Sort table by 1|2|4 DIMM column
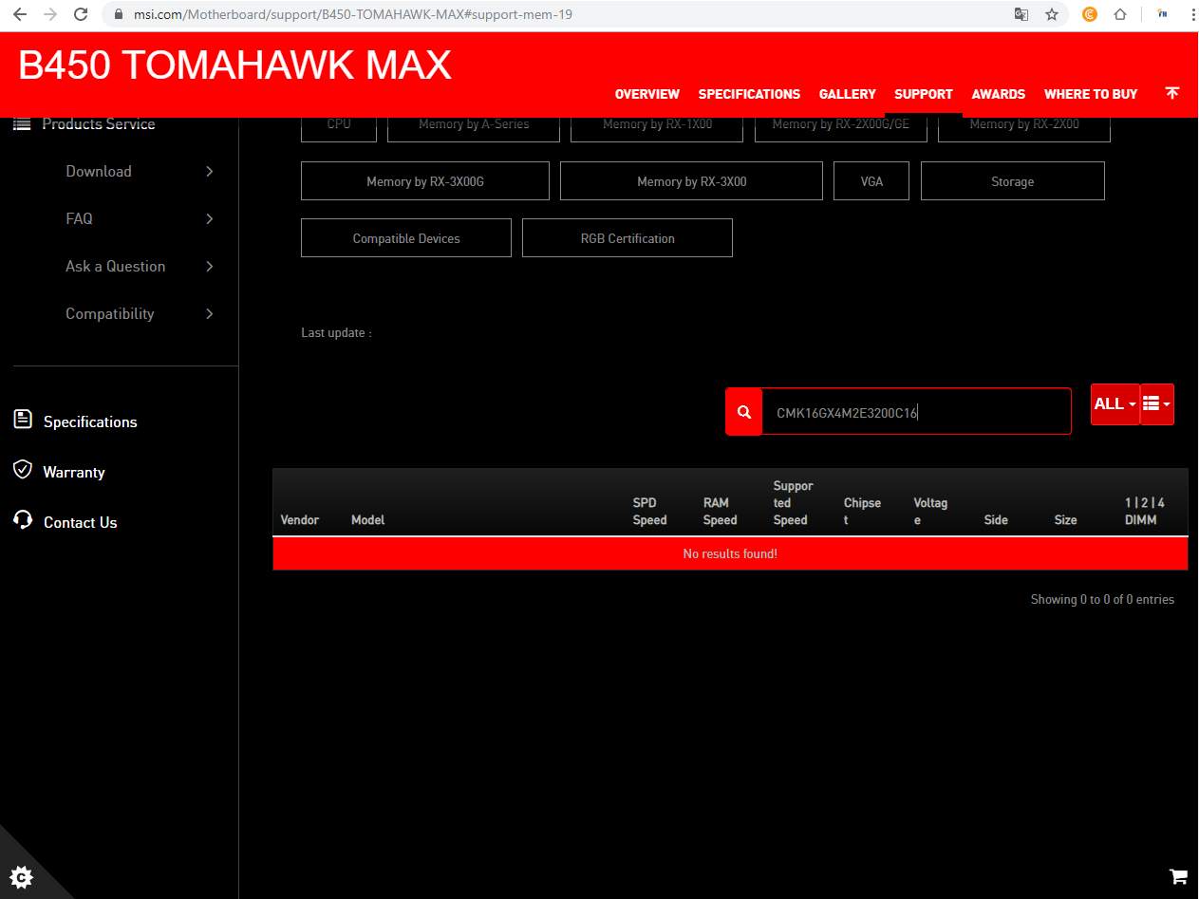Image resolution: width=1199 pixels, height=899 pixels. point(1145,511)
